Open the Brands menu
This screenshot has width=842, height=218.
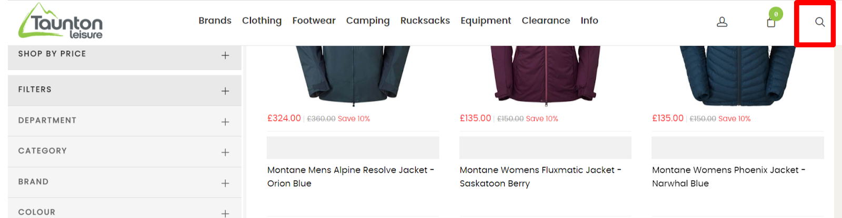(x=215, y=20)
